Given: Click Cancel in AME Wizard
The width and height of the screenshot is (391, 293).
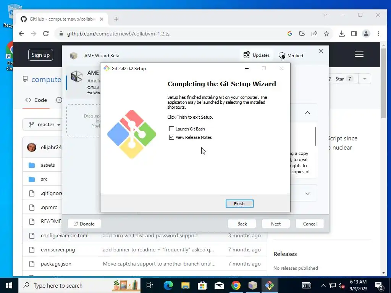Looking at the screenshot, I should tap(310, 224).
